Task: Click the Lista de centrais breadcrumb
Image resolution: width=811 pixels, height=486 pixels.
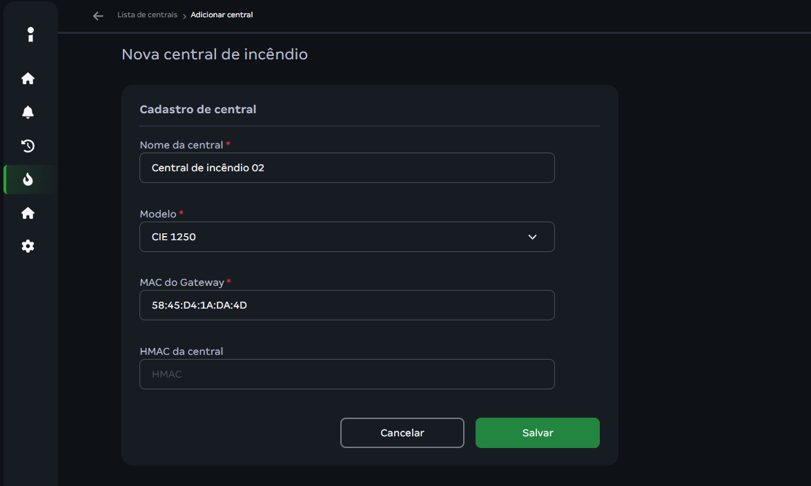Action: pos(147,15)
